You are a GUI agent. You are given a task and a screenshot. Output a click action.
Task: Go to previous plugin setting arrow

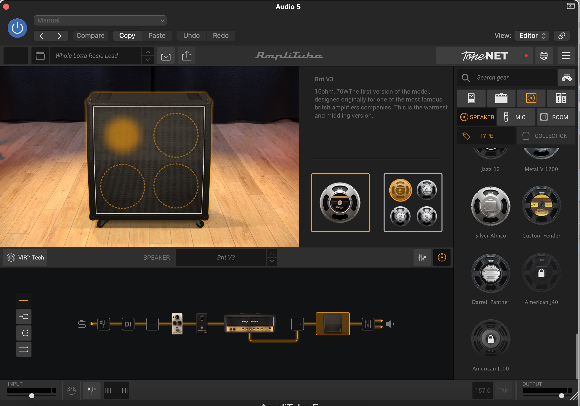tap(42, 36)
